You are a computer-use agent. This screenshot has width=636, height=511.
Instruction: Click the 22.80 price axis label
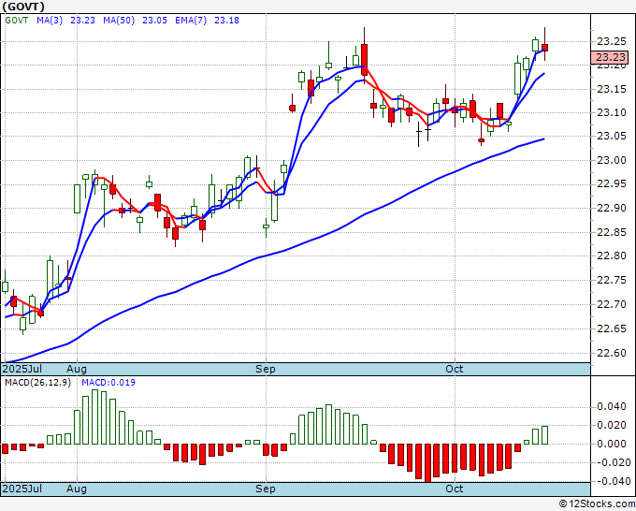[612, 256]
